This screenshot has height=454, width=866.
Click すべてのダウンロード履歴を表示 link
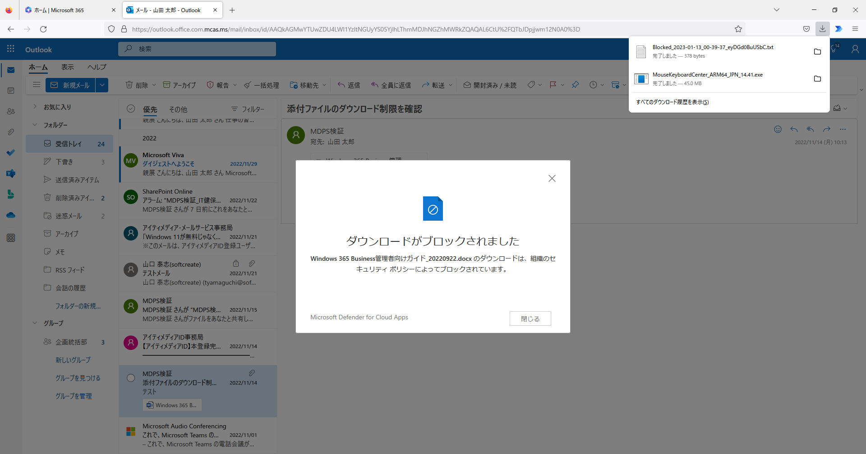tap(673, 102)
